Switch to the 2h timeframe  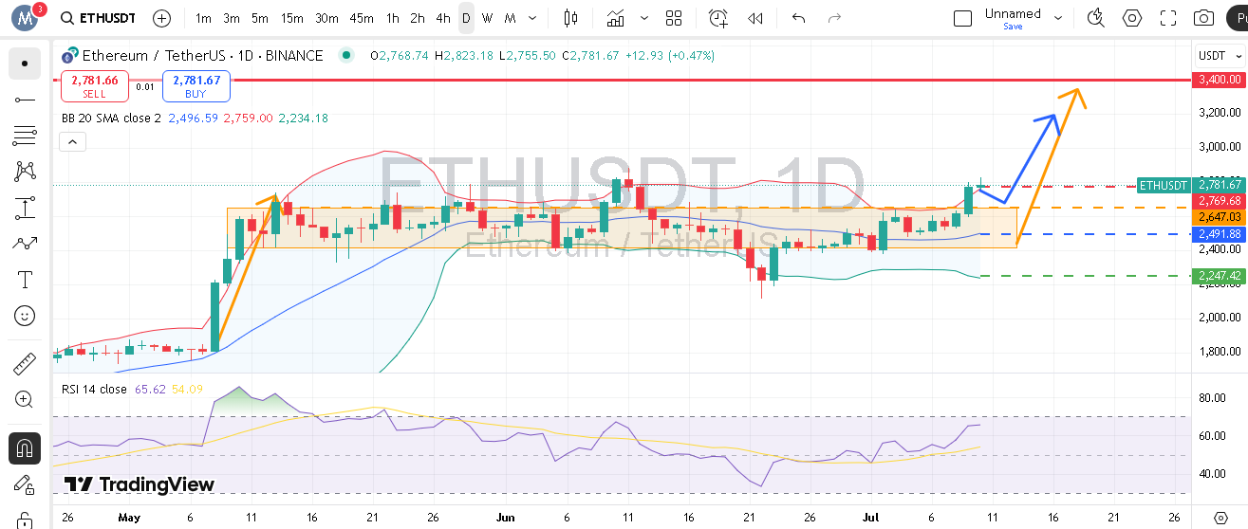[x=418, y=18]
